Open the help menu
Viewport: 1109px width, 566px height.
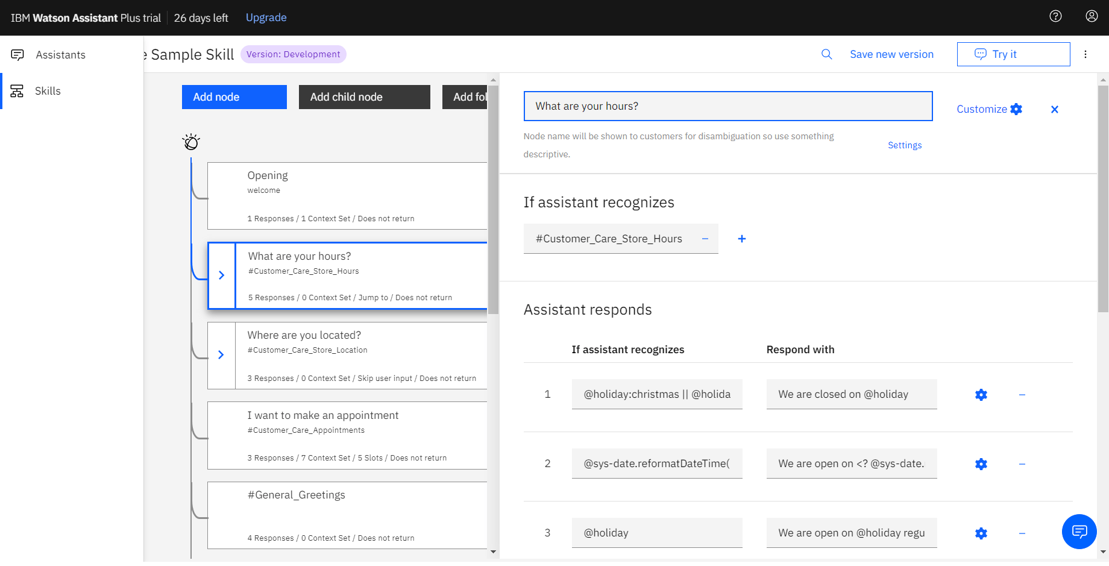pos(1055,16)
